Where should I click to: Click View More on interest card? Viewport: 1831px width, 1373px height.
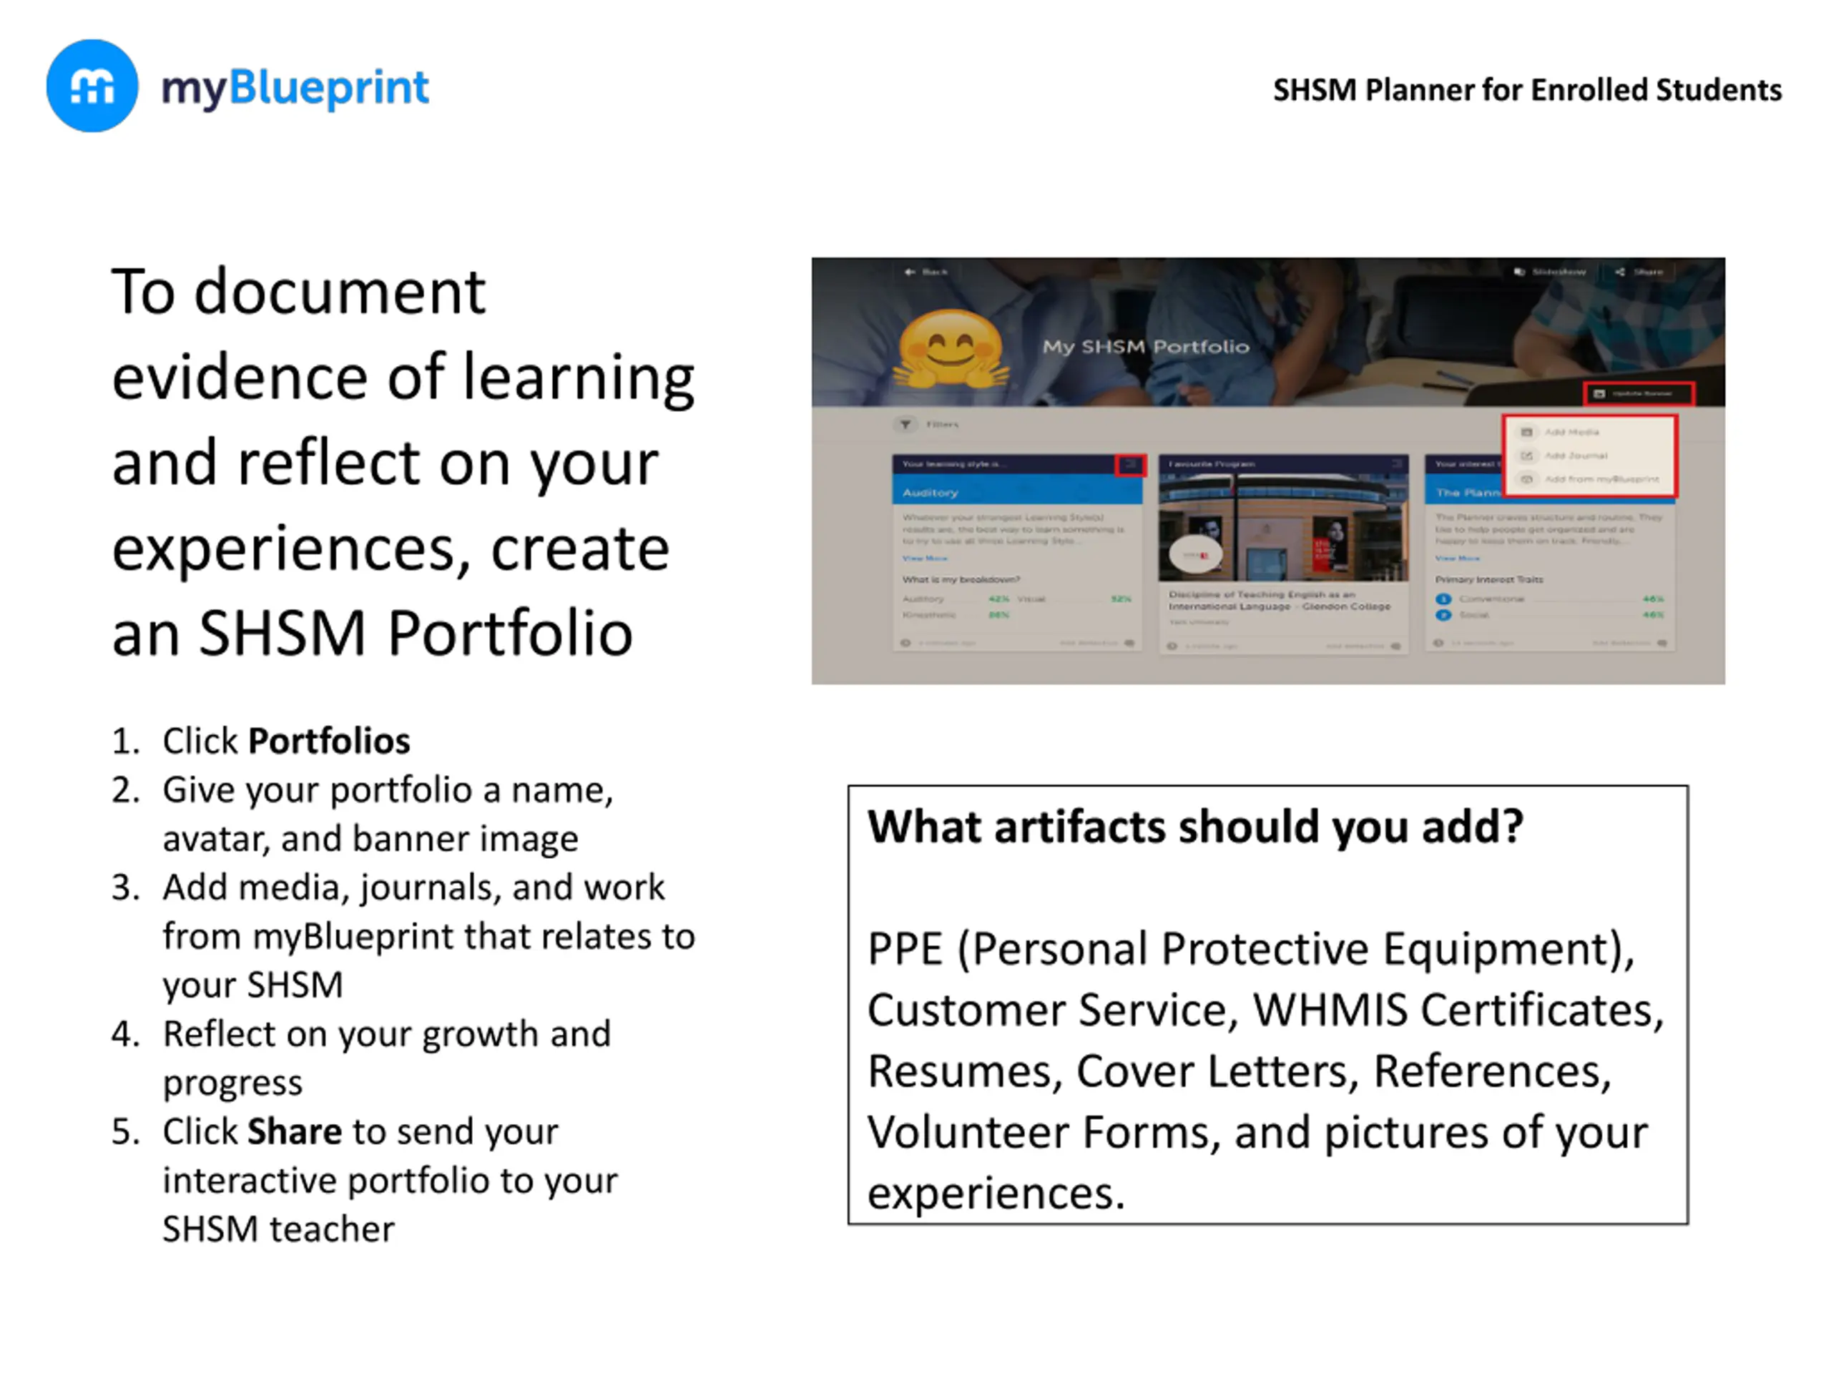[1457, 558]
